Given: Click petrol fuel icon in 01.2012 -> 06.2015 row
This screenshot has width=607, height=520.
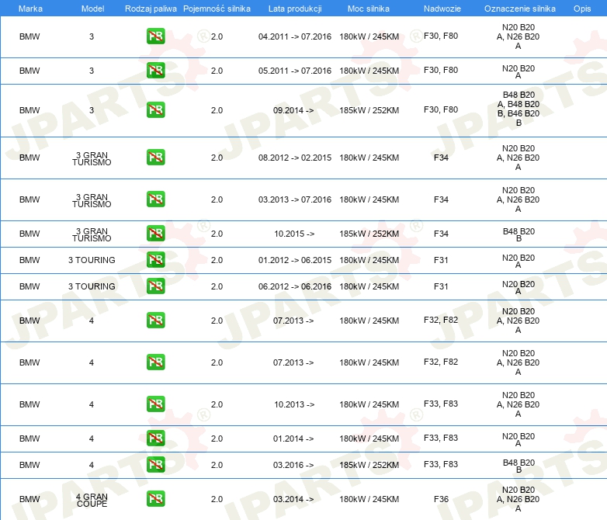Looking at the screenshot, I should [x=155, y=260].
